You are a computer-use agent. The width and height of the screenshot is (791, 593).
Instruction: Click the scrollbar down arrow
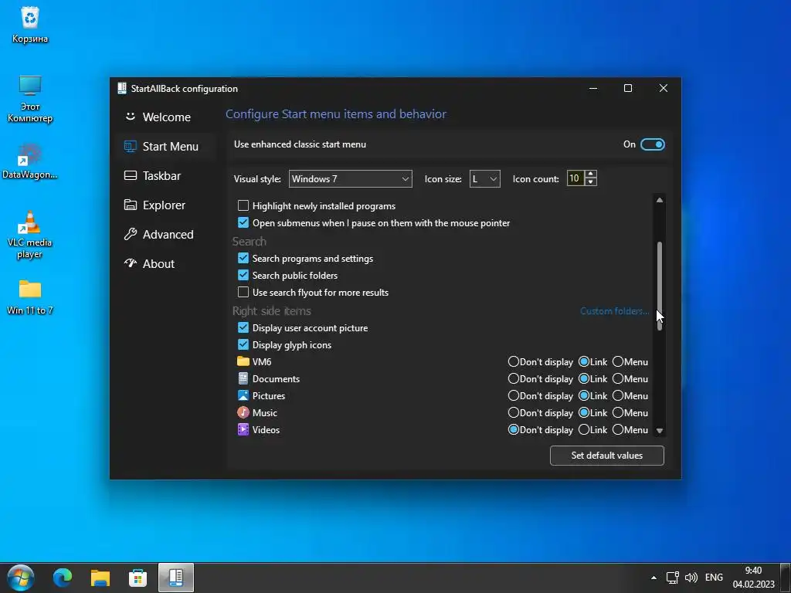click(660, 431)
